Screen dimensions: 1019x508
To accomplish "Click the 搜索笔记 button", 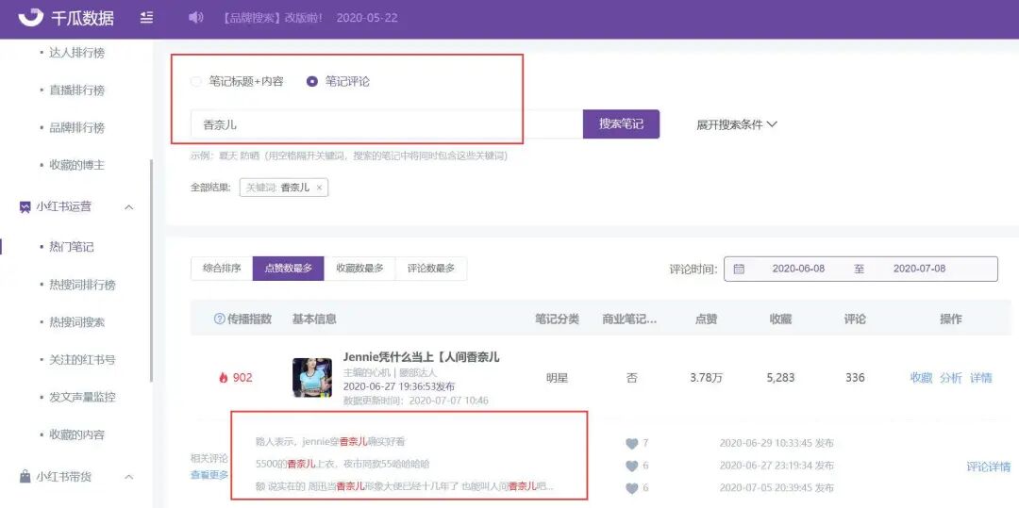I will click(x=621, y=123).
